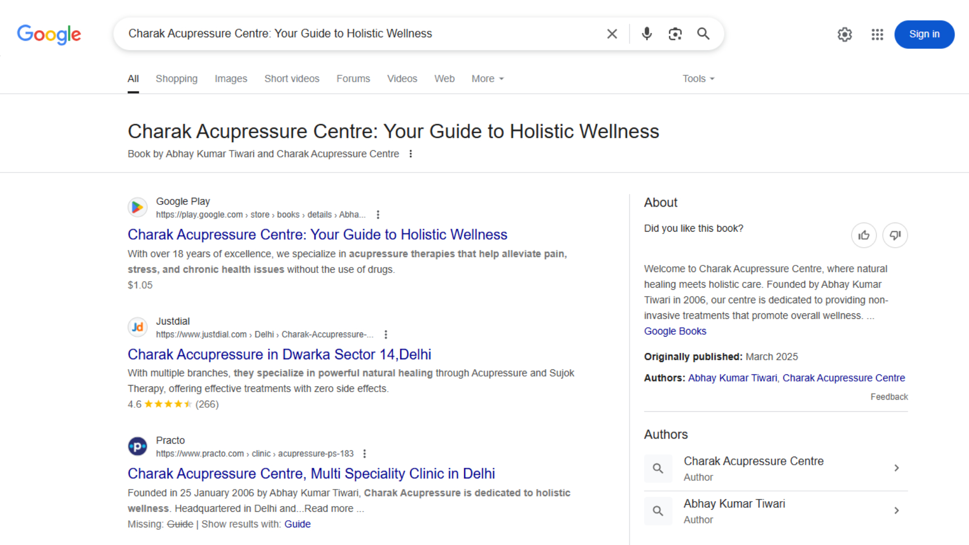The width and height of the screenshot is (969, 545).
Task: Expand the More search filters dropdown
Action: (x=487, y=79)
